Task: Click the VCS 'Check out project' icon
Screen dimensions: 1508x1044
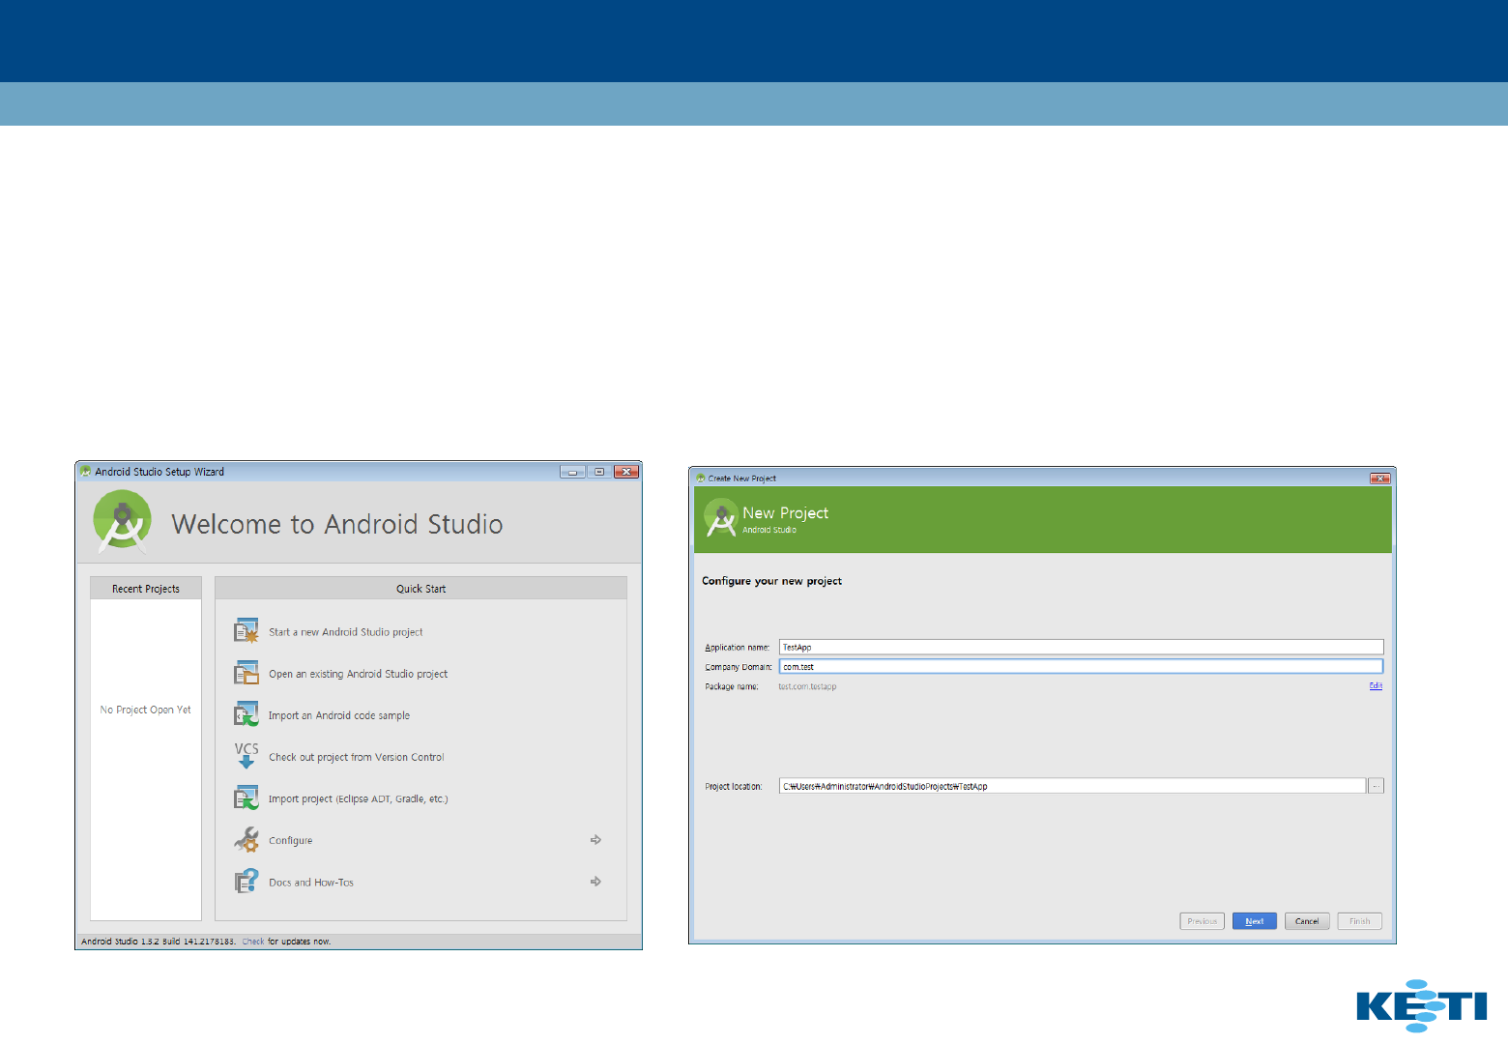Action: tap(246, 756)
